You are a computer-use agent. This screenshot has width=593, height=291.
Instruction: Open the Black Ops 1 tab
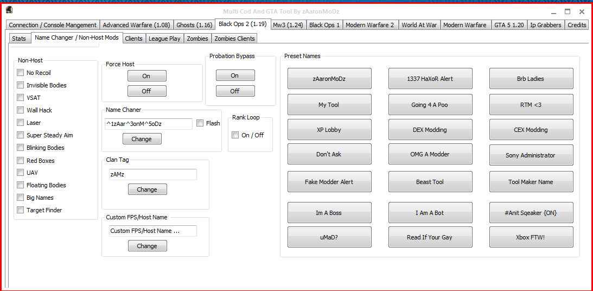(x=324, y=25)
